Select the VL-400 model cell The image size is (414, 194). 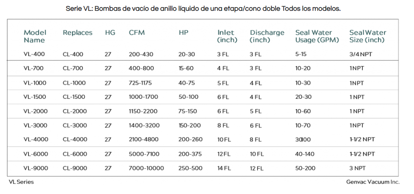point(34,54)
